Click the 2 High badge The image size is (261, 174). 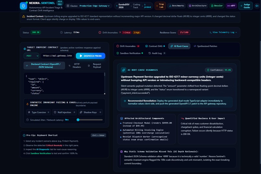point(137,32)
